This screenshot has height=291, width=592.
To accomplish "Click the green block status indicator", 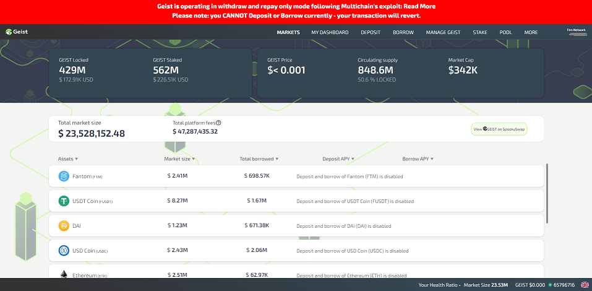I will pyautogui.click(x=551, y=285).
